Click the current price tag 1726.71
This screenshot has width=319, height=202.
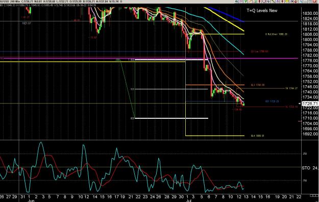point(310,104)
